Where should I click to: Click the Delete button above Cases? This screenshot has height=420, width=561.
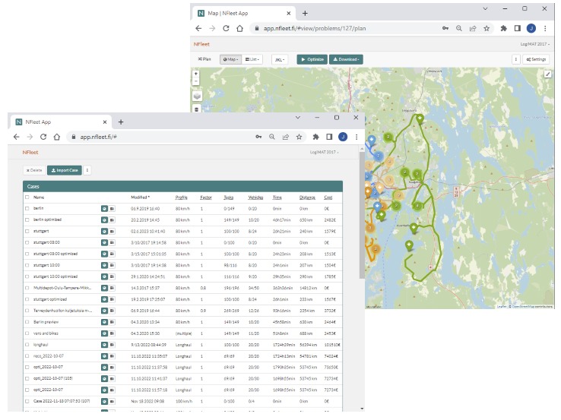[x=34, y=170]
